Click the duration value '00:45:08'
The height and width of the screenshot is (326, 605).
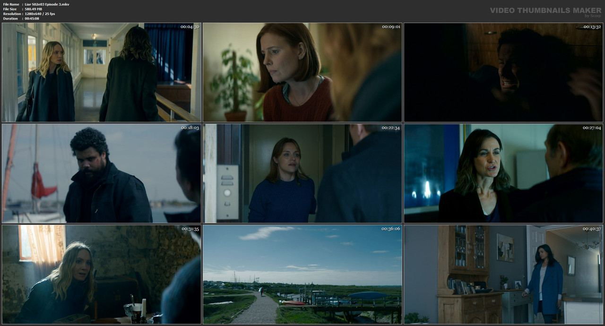32,18
